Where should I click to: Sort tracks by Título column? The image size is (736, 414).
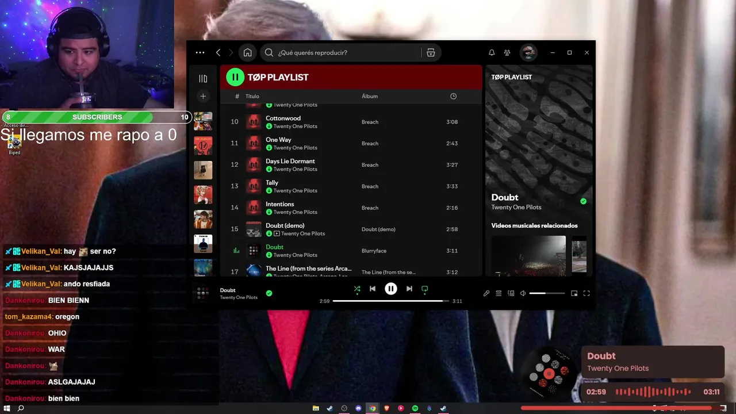252,96
